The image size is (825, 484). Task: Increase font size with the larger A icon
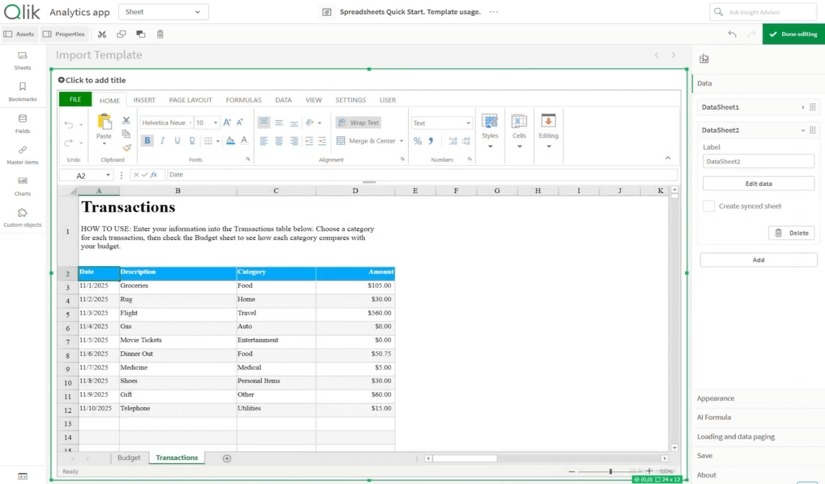pyautogui.click(x=227, y=123)
